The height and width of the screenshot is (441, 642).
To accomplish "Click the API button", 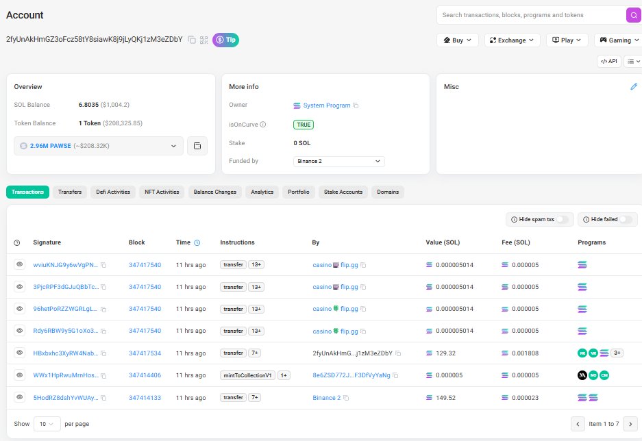I will click(609, 62).
